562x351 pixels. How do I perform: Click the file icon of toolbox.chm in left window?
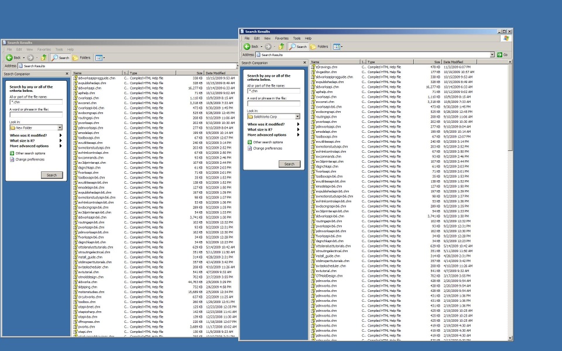coord(76,302)
